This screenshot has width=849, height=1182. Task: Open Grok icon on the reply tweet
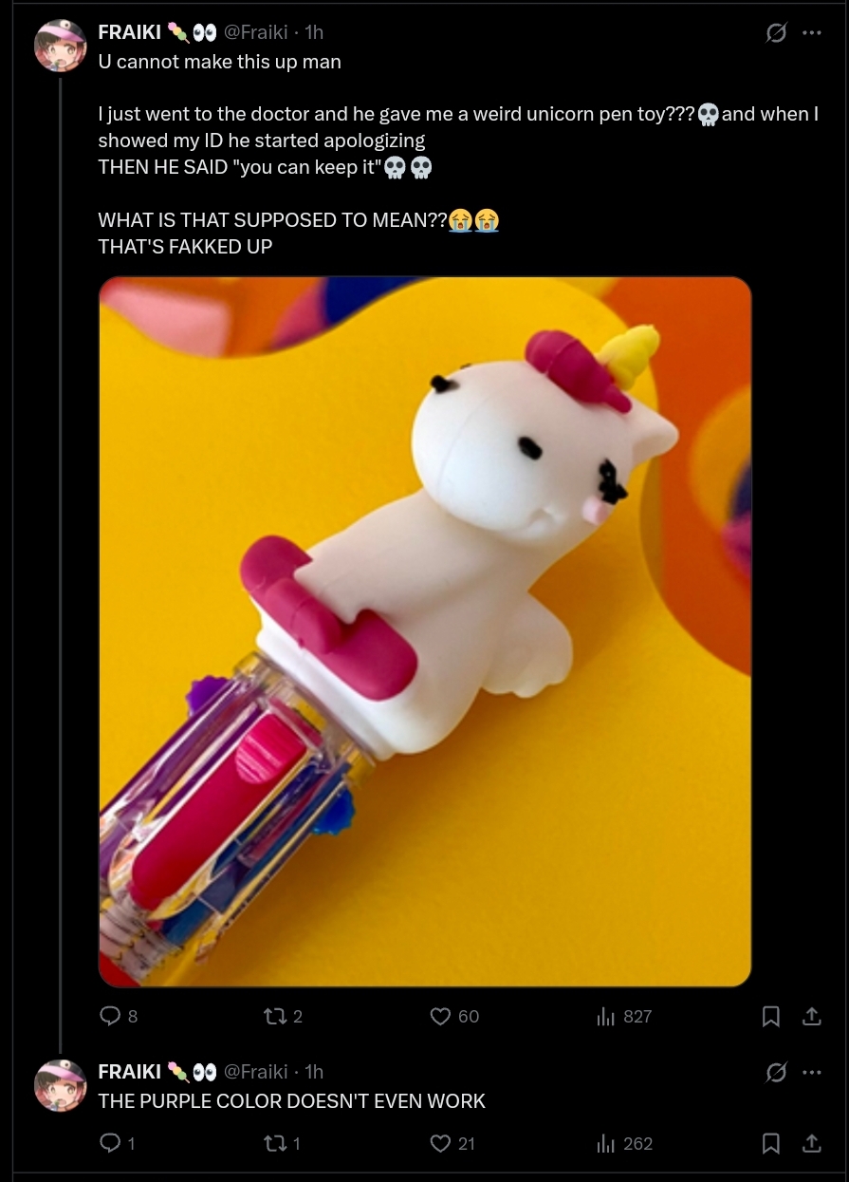click(x=776, y=1072)
